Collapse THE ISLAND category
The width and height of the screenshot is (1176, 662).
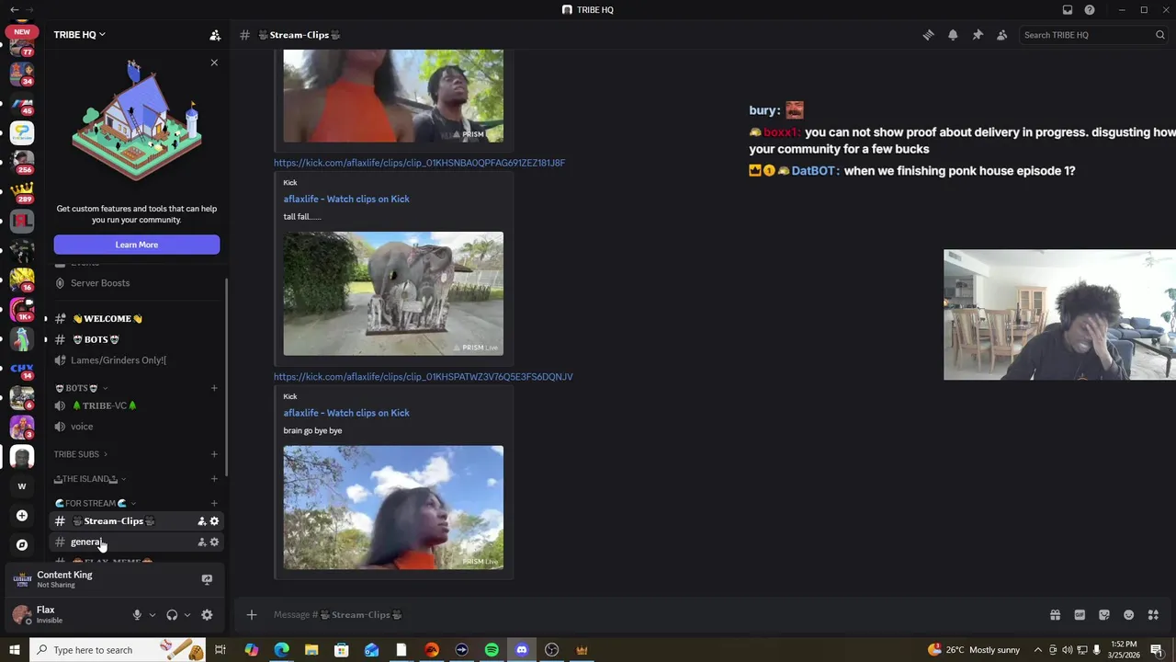[x=90, y=479]
